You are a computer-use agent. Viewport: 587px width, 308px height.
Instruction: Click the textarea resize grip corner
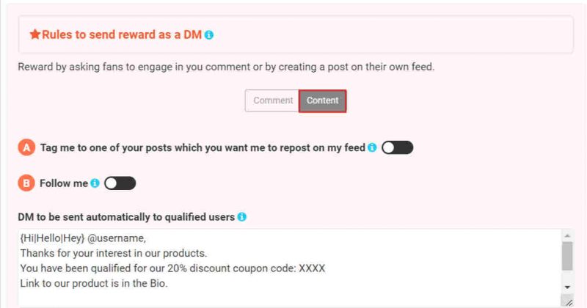click(x=568, y=301)
